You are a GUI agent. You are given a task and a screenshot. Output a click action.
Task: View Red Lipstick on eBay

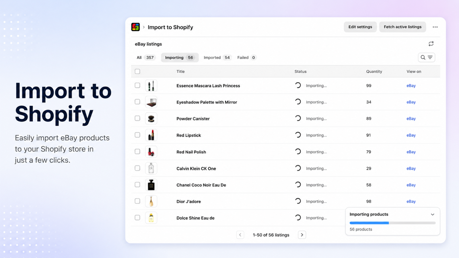click(411, 135)
